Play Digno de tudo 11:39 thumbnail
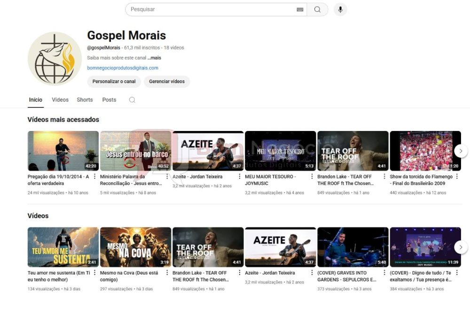 [x=425, y=247]
